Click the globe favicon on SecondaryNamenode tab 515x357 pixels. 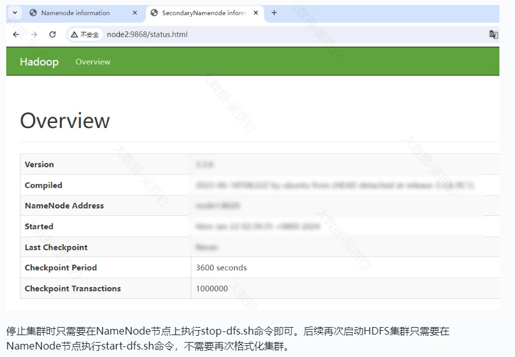tap(154, 13)
